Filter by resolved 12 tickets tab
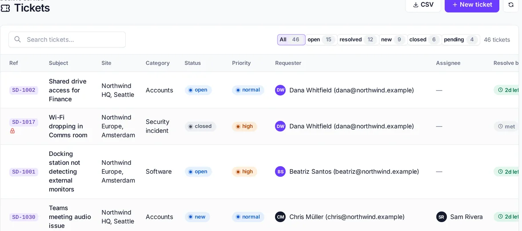Viewport: 522px width, 231px height. click(x=358, y=40)
